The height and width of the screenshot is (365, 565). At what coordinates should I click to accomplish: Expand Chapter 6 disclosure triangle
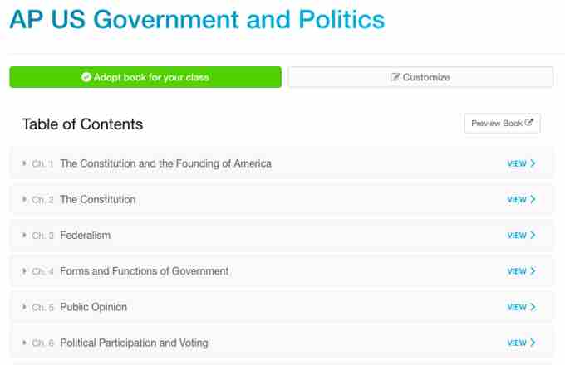(x=25, y=343)
